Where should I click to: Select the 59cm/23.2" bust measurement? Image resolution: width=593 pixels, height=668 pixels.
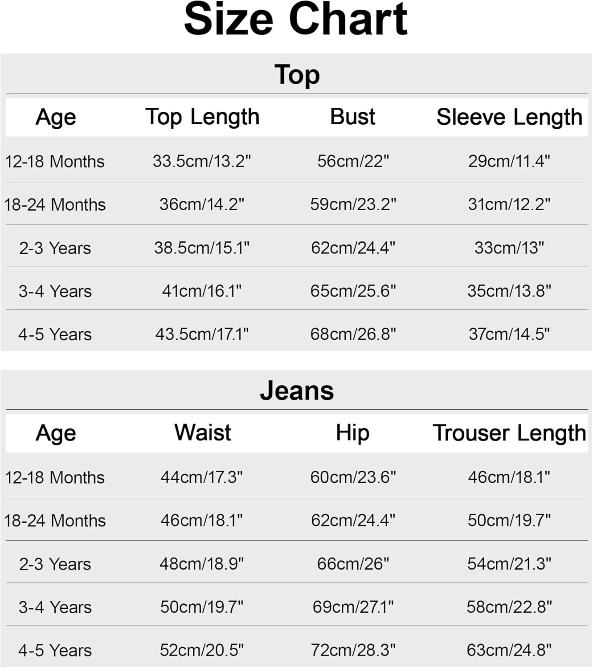coord(353,204)
